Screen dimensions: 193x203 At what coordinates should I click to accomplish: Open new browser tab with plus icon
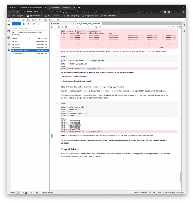[x=79, y=7]
